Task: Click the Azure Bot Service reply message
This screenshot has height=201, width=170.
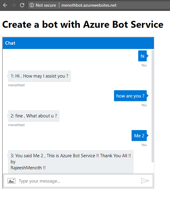Action: point(71,161)
